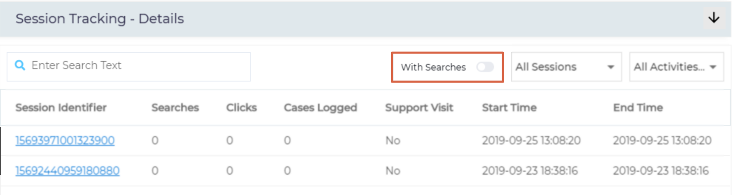735x195 pixels.
Task: Sort by Searches column header
Action: pos(175,107)
